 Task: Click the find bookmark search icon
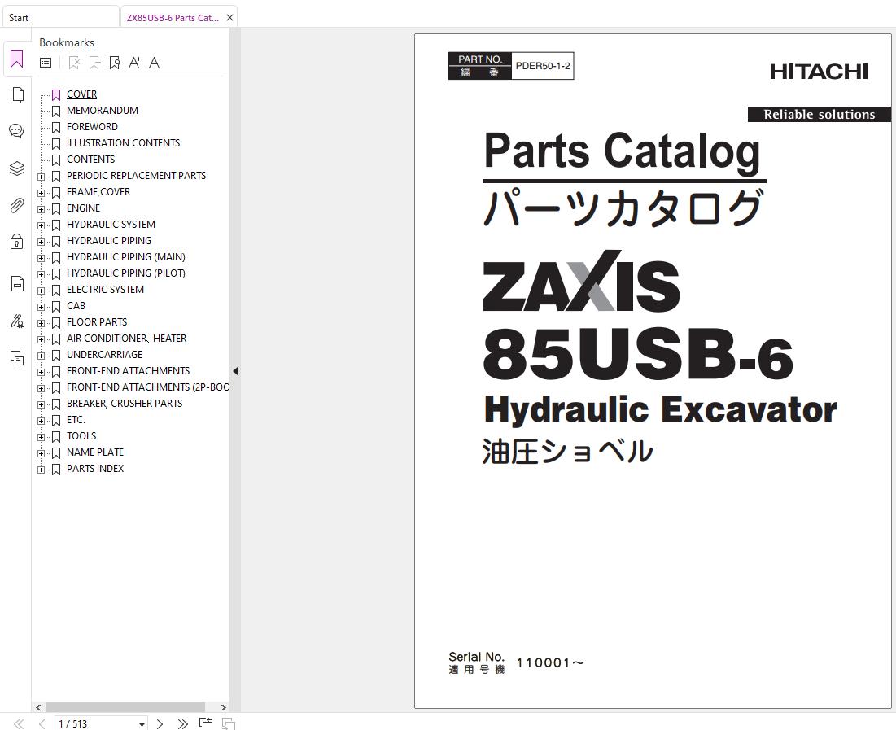click(114, 63)
